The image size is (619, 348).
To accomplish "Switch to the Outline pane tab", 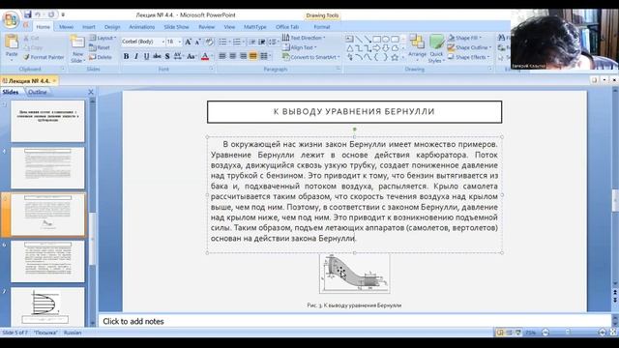I will pyautogui.click(x=38, y=92).
